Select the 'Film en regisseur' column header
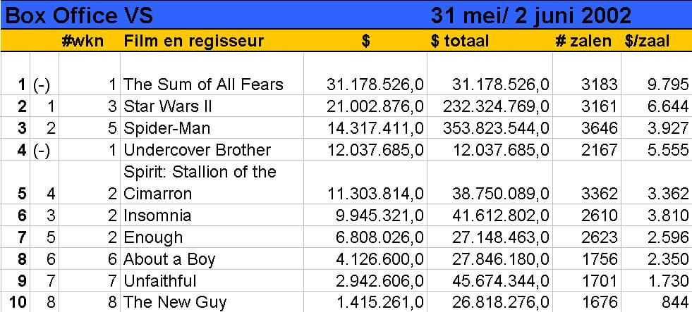The height and width of the screenshot is (312, 692). pos(193,41)
